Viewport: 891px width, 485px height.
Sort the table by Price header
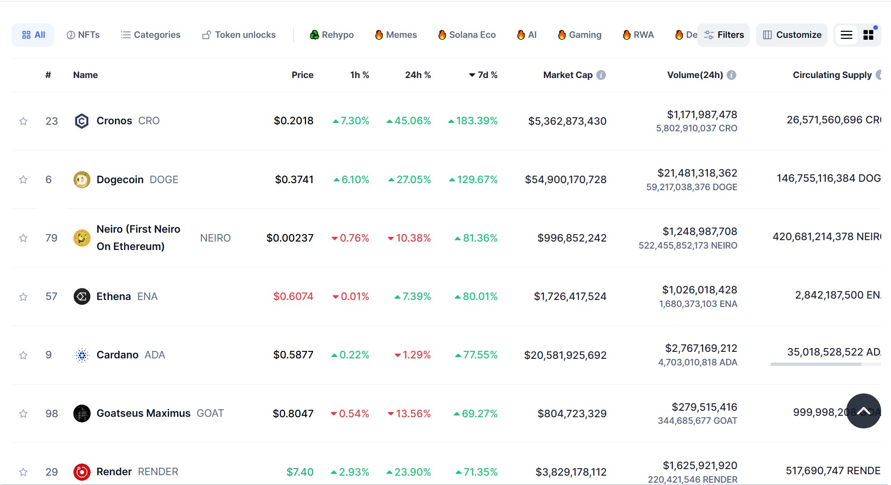point(302,75)
